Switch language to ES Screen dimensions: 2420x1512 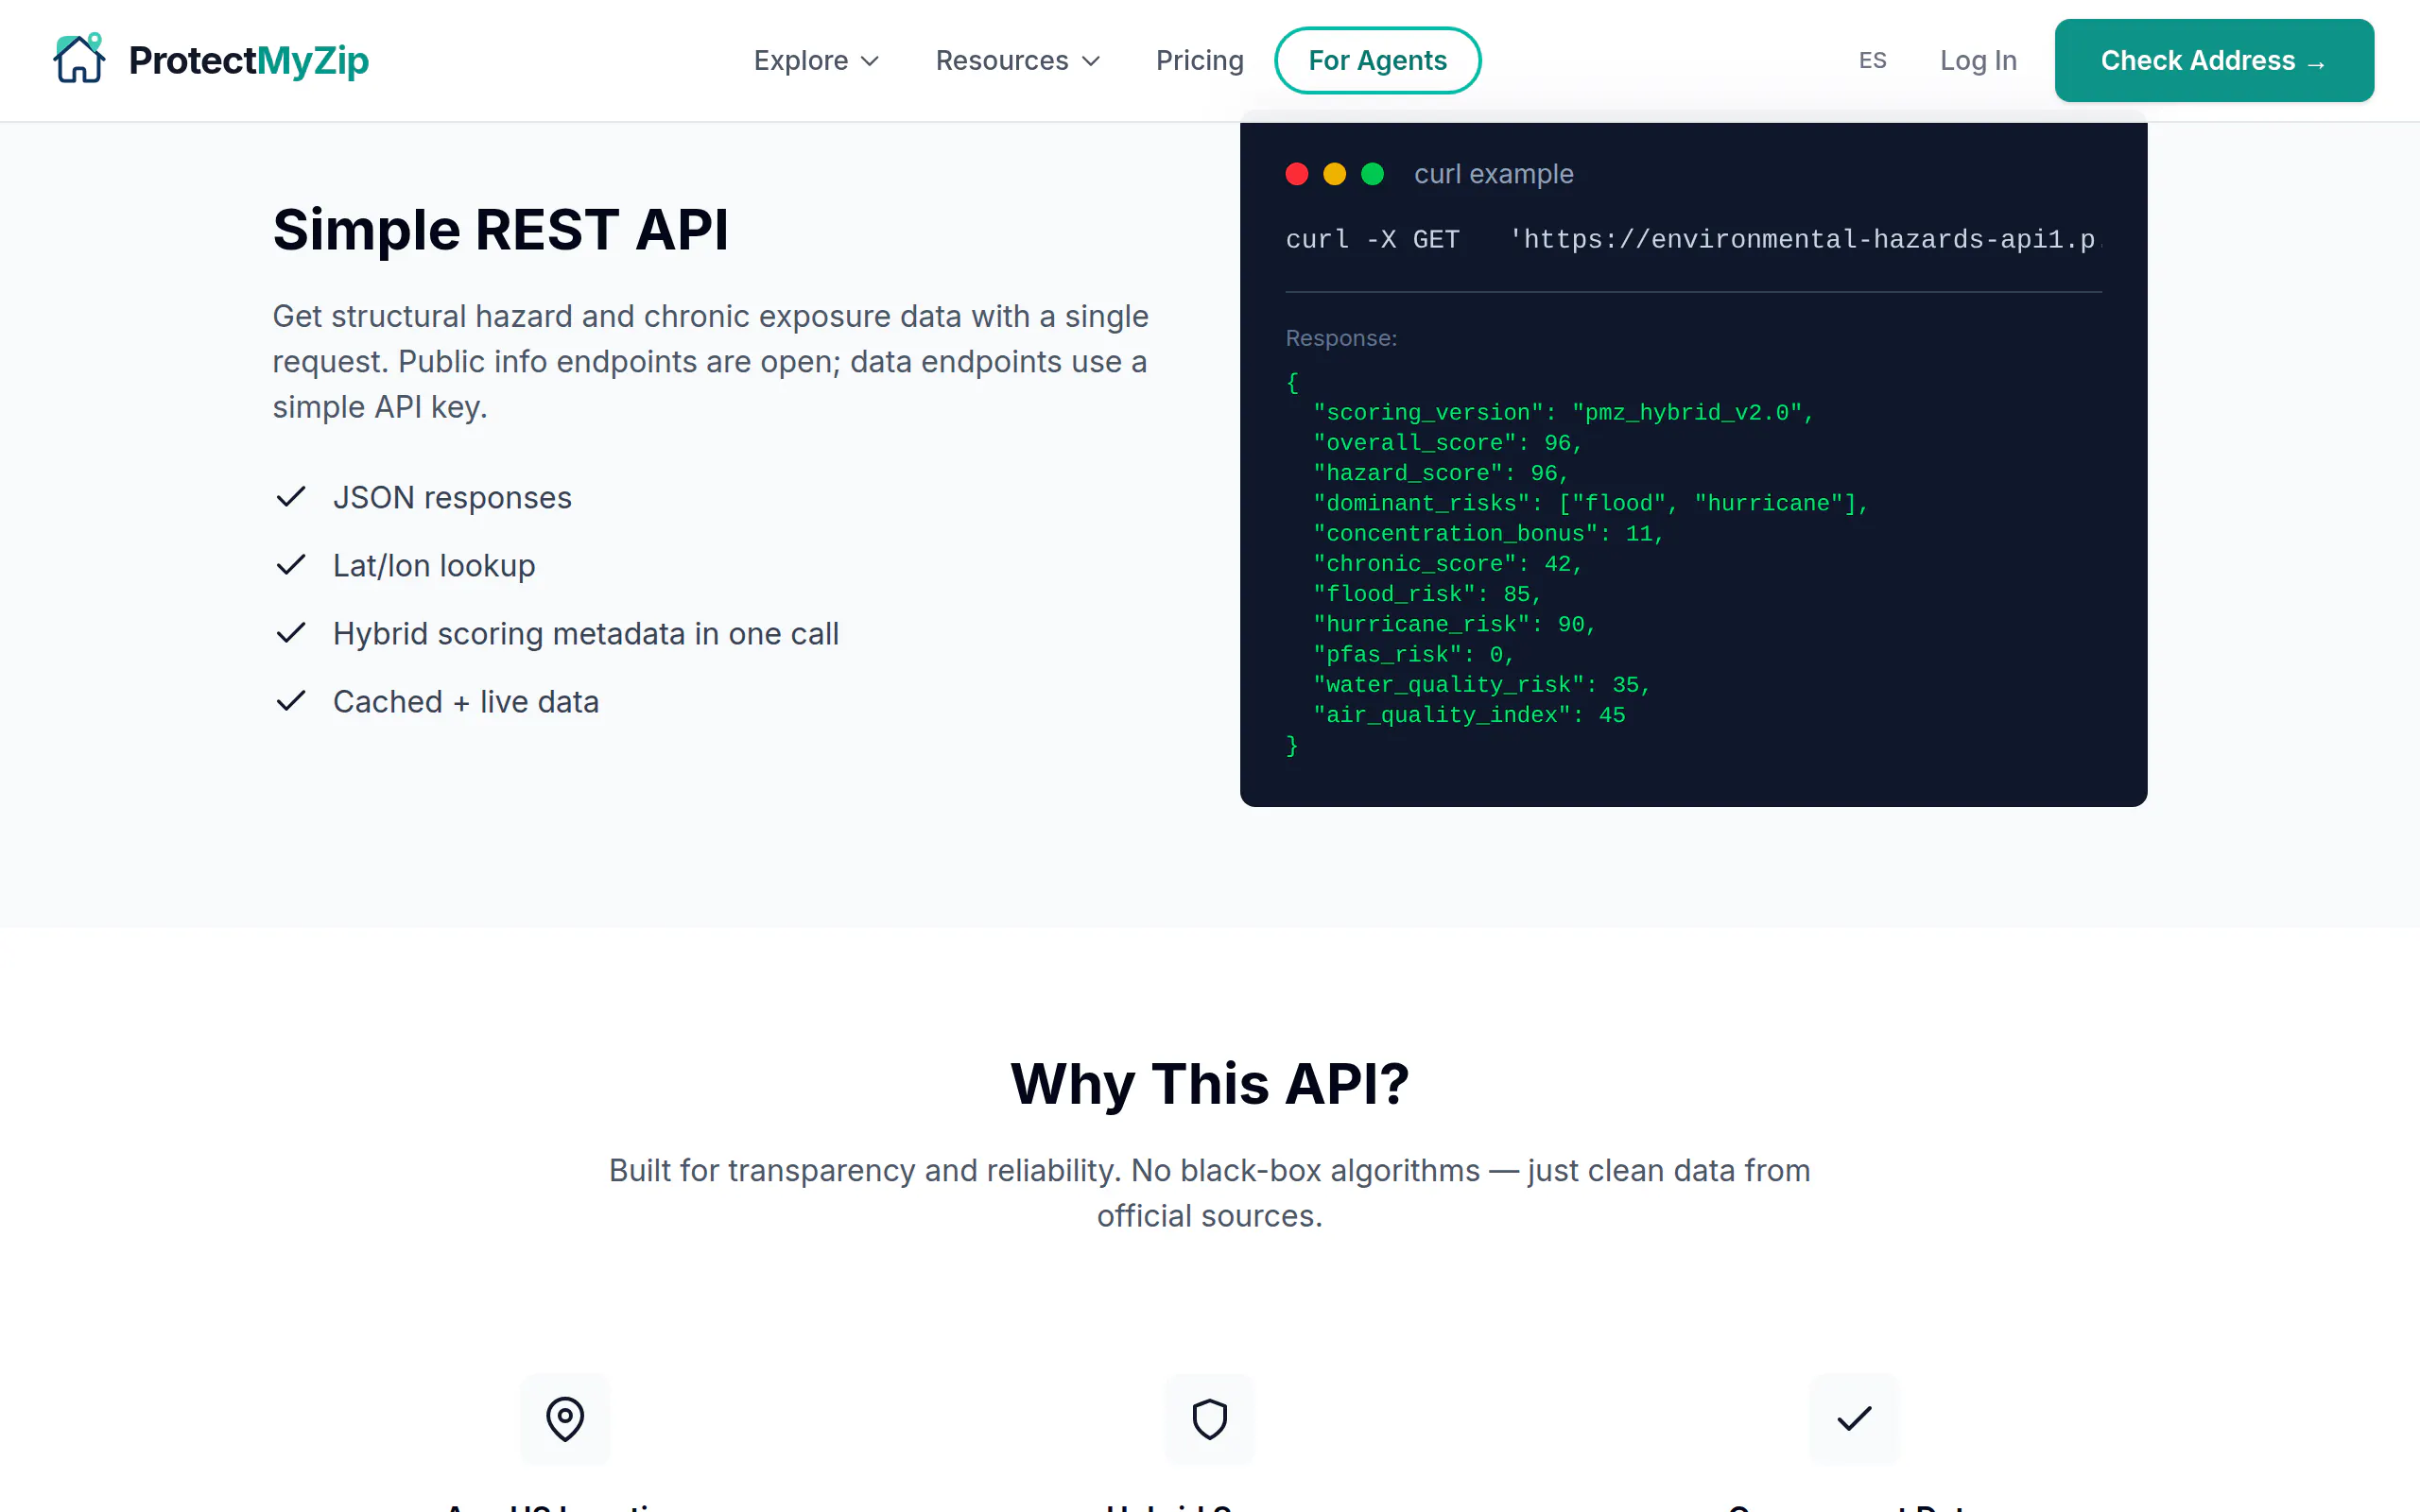[1872, 61]
